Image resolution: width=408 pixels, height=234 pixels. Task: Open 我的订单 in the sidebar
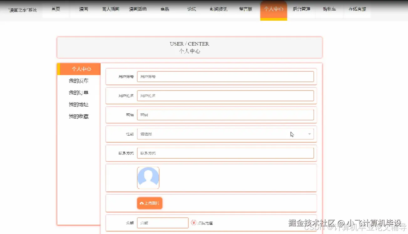click(79, 93)
